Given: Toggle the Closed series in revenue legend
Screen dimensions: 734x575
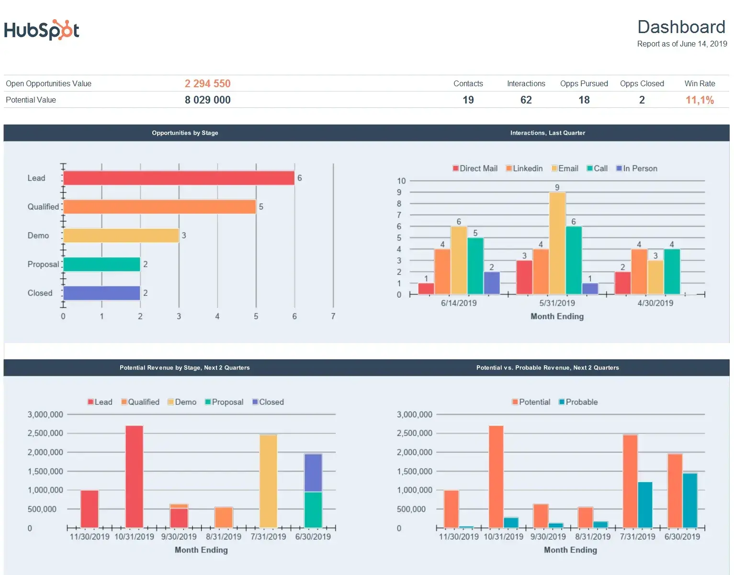Looking at the screenshot, I should (256, 402).
